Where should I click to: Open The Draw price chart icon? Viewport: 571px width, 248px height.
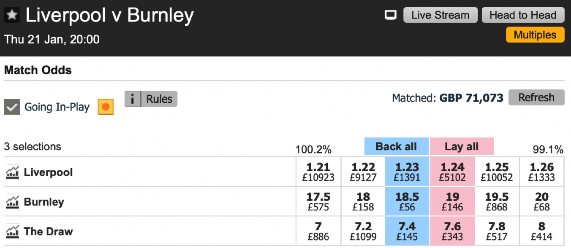[x=12, y=232]
